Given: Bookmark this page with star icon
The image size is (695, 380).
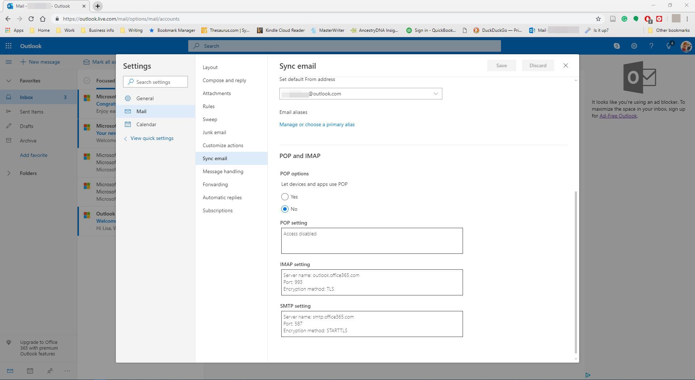Looking at the screenshot, I should click(x=598, y=19).
